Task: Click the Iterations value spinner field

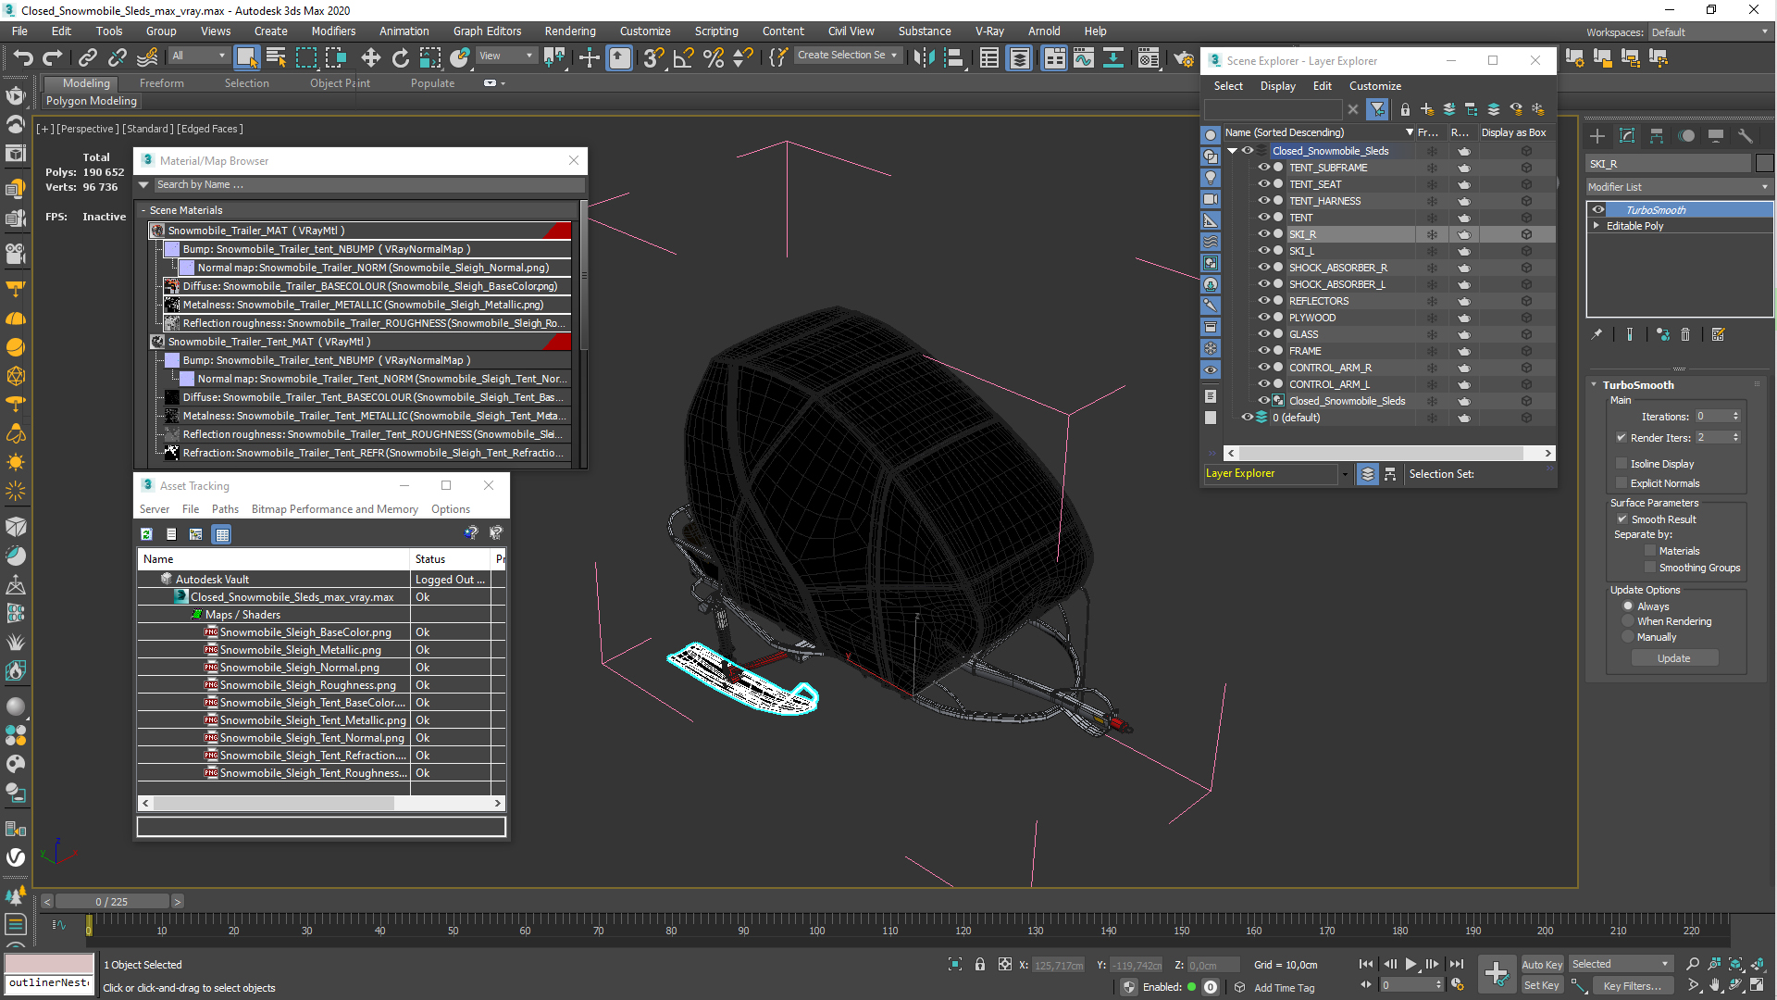Action: [1711, 417]
